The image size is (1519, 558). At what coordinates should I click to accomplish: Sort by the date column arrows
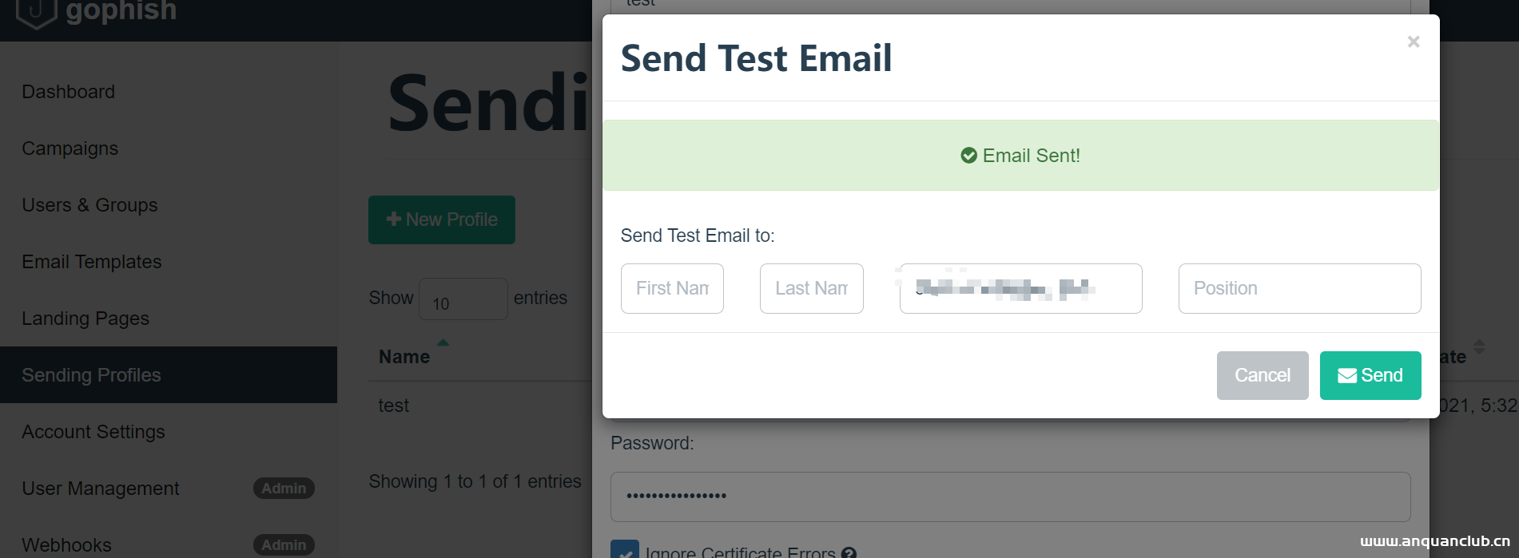(1479, 347)
